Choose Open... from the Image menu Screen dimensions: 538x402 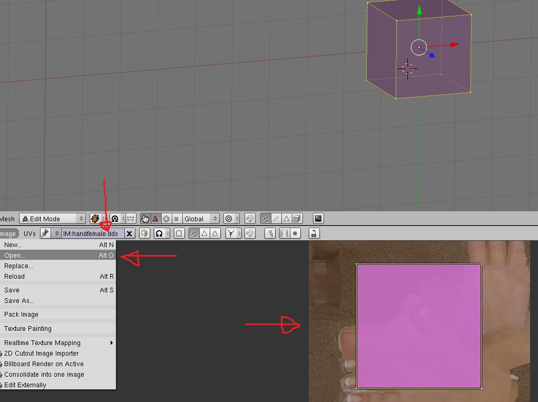pyautogui.click(x=58, y=255)
